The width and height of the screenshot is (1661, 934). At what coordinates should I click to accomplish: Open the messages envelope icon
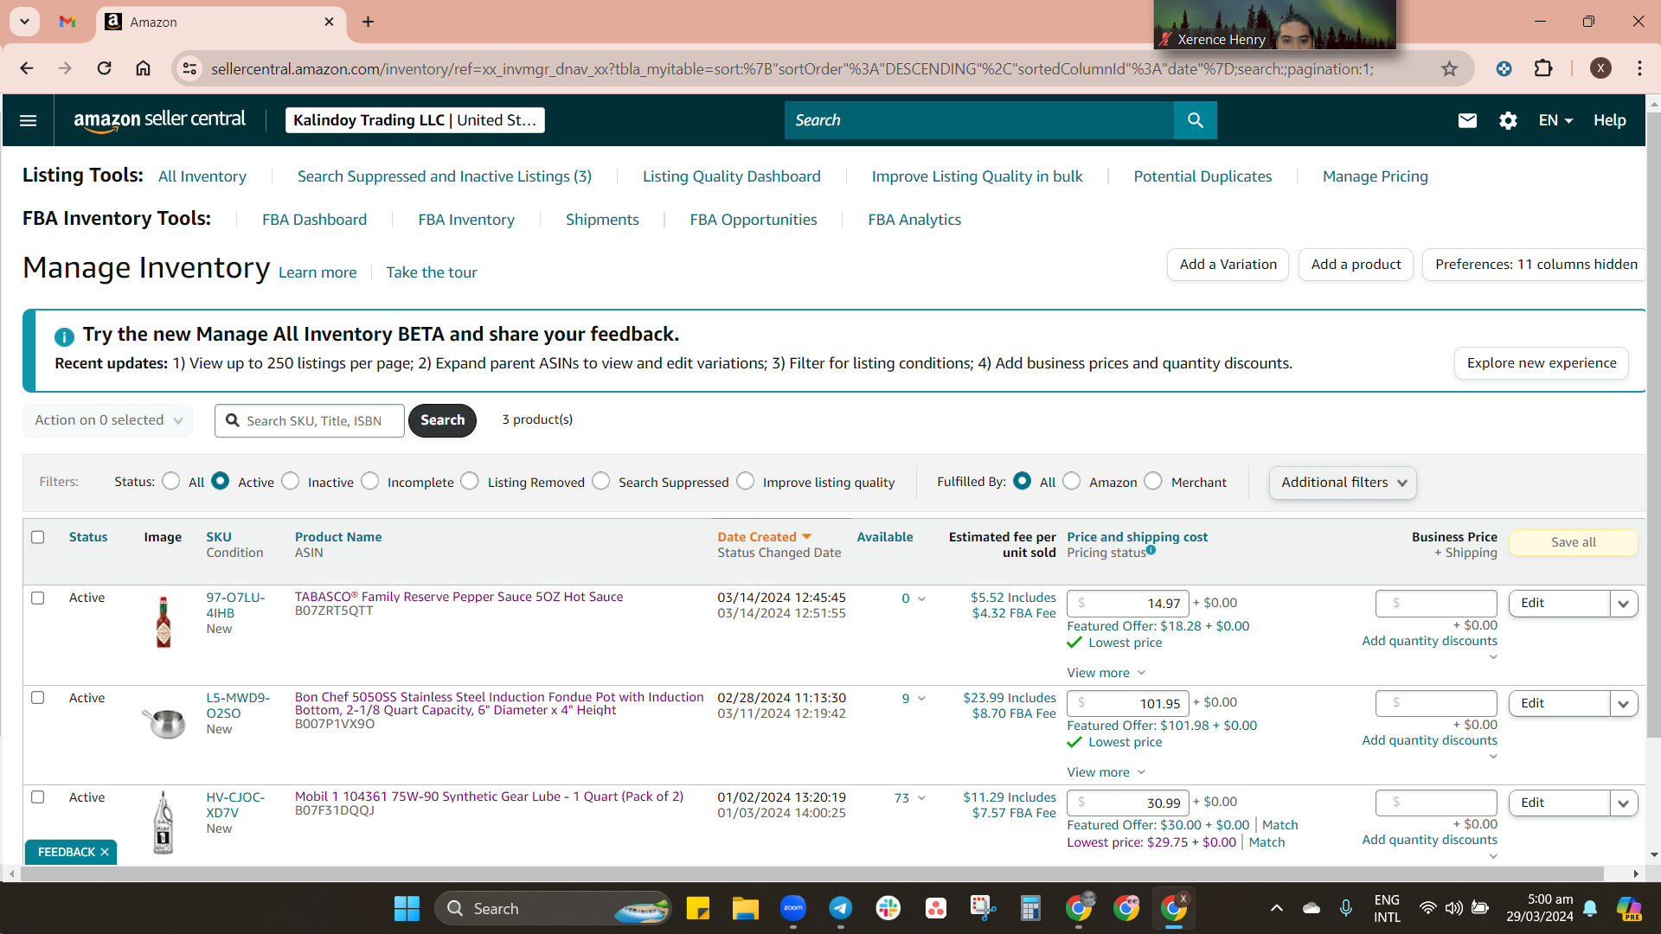pos(1467,120)
